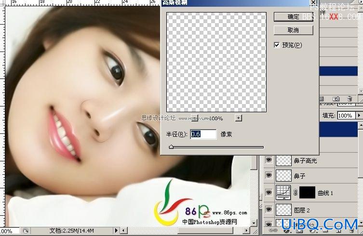Click the status bar icon next to zoom field
363x236 pixels.
click(26, 231)
